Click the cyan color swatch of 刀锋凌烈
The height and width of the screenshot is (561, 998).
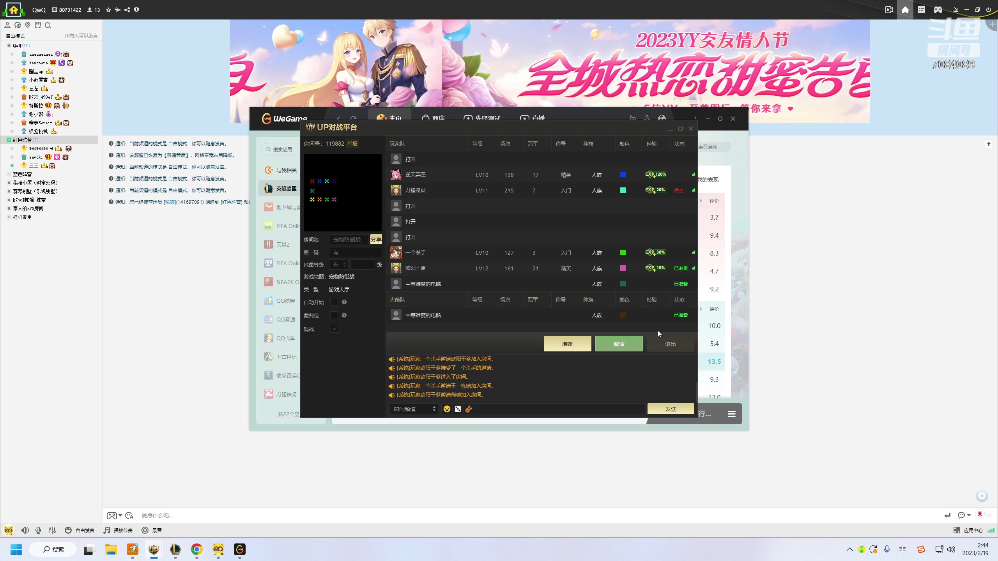[623, 190]
